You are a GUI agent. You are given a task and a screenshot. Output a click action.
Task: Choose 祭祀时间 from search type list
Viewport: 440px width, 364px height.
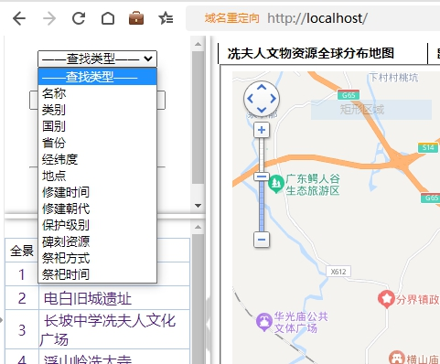[x=97, y=274]
